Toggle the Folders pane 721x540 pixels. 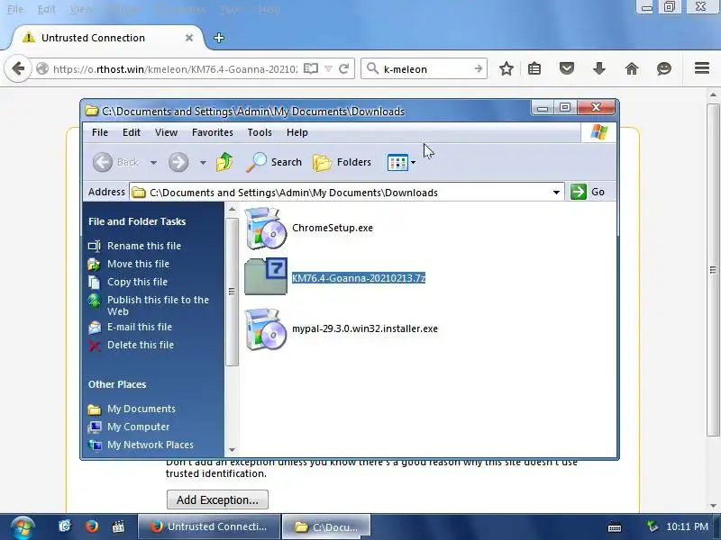pos(342,162)
